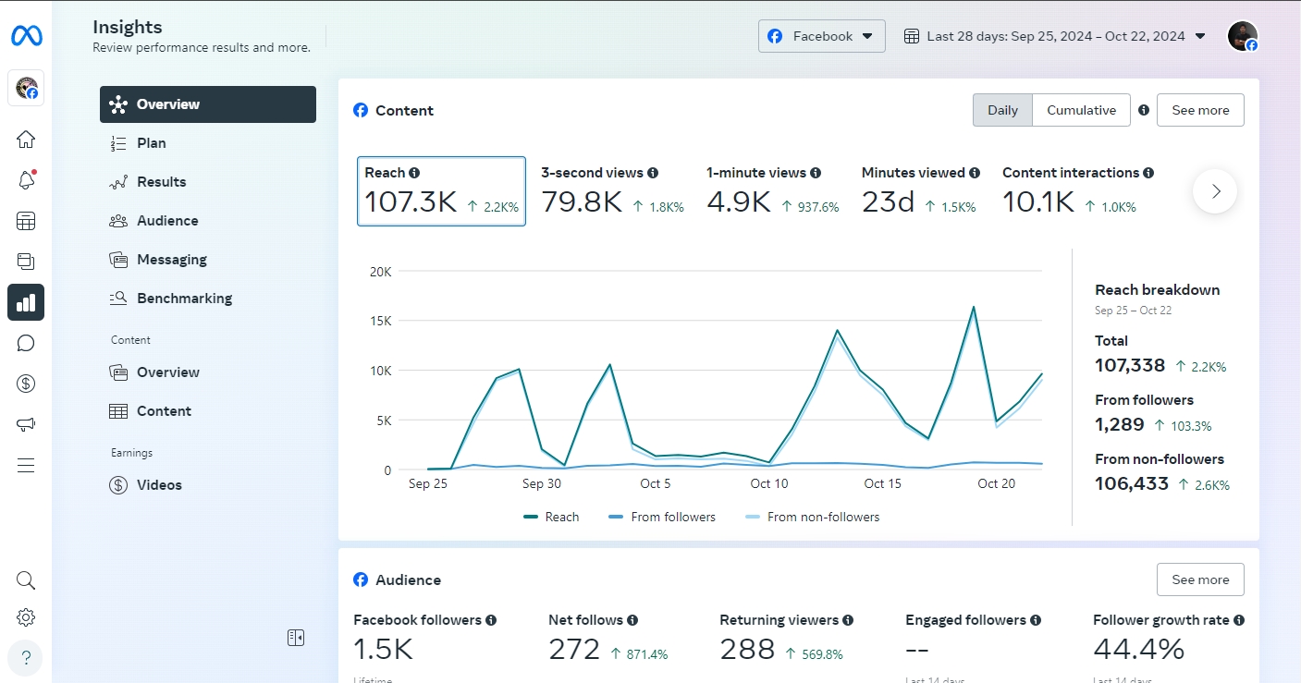The height and width of the screenshot is (683, 1301).
Task: Click info icon next to Engaged followers
Action: click(1036, 620)
